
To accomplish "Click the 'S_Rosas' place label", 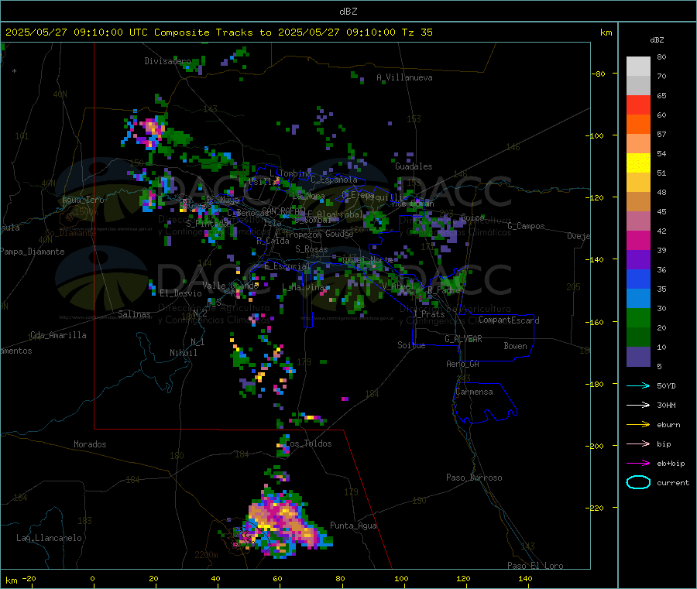I will [x=311, y=249].
